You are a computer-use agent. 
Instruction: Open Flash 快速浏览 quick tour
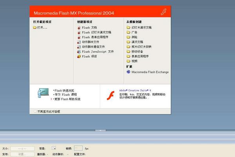[64, 91]
